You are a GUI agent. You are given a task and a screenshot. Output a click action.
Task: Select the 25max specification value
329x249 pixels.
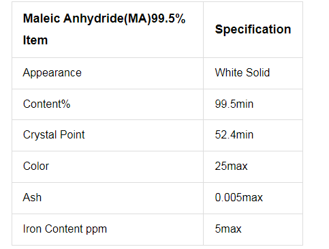tap(231, 166)
